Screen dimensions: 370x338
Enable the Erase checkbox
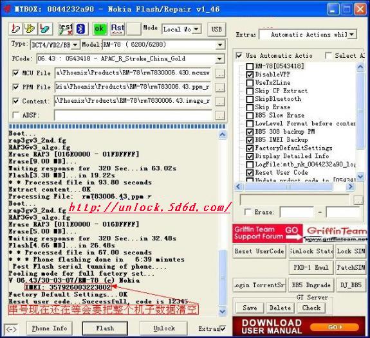[x=248, y=212]
